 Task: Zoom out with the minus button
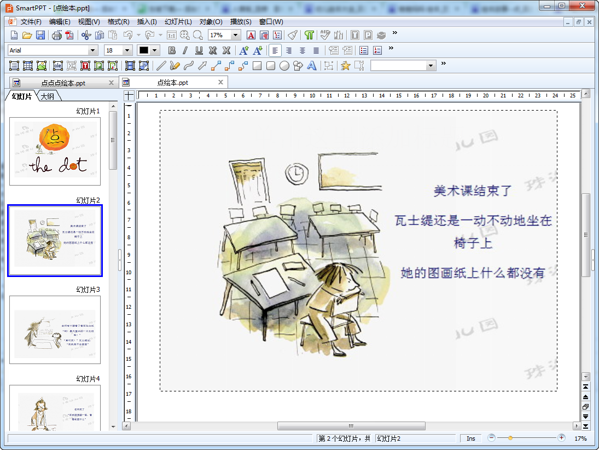(492, 438)
